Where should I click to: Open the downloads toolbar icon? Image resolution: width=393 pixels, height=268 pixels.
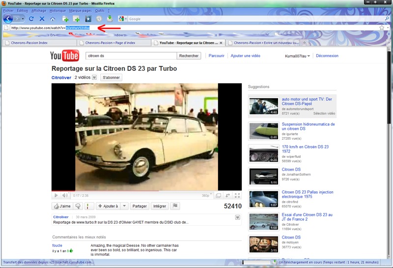(110, 19)
